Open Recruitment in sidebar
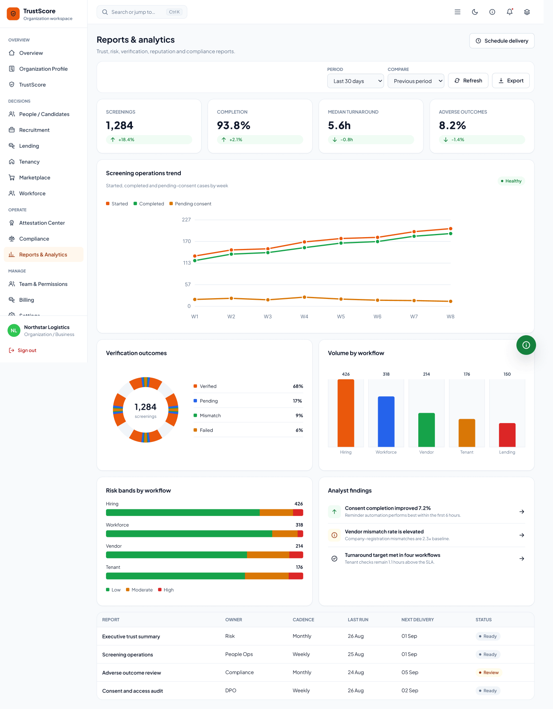 44,130
